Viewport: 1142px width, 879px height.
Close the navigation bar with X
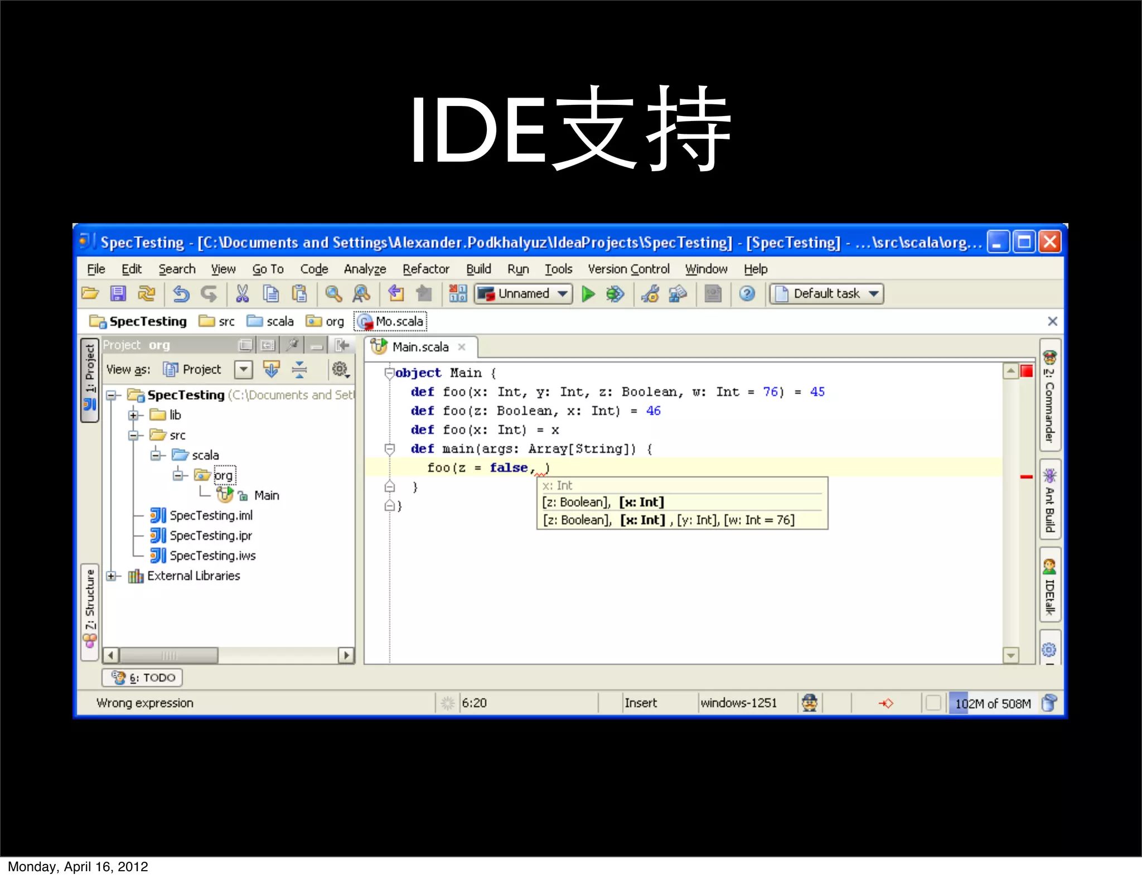pyautogui.click(x=1052, y=321)
